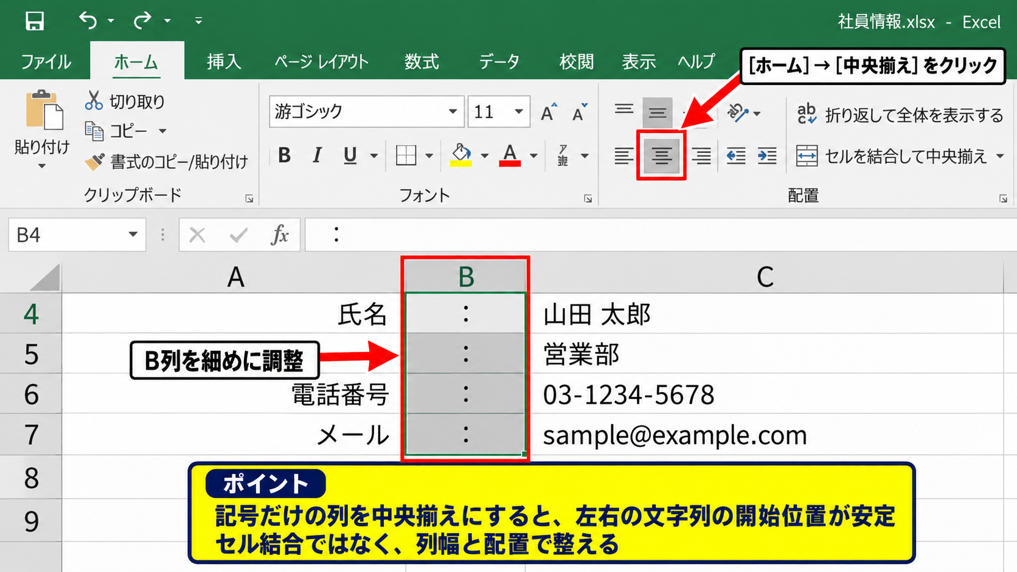Click the Center (中央揃え) alignment icon

point(662,156)
